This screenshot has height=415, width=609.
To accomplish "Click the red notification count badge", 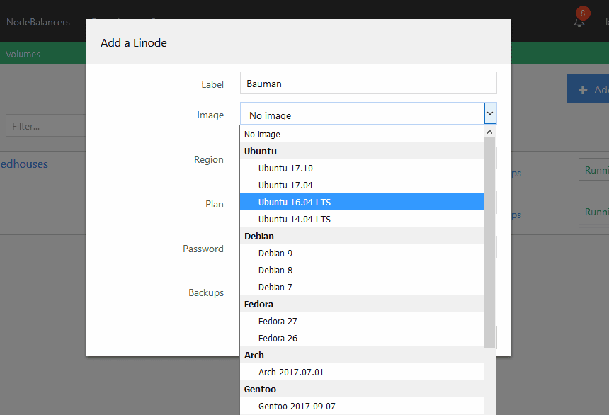I will (583, 13).
